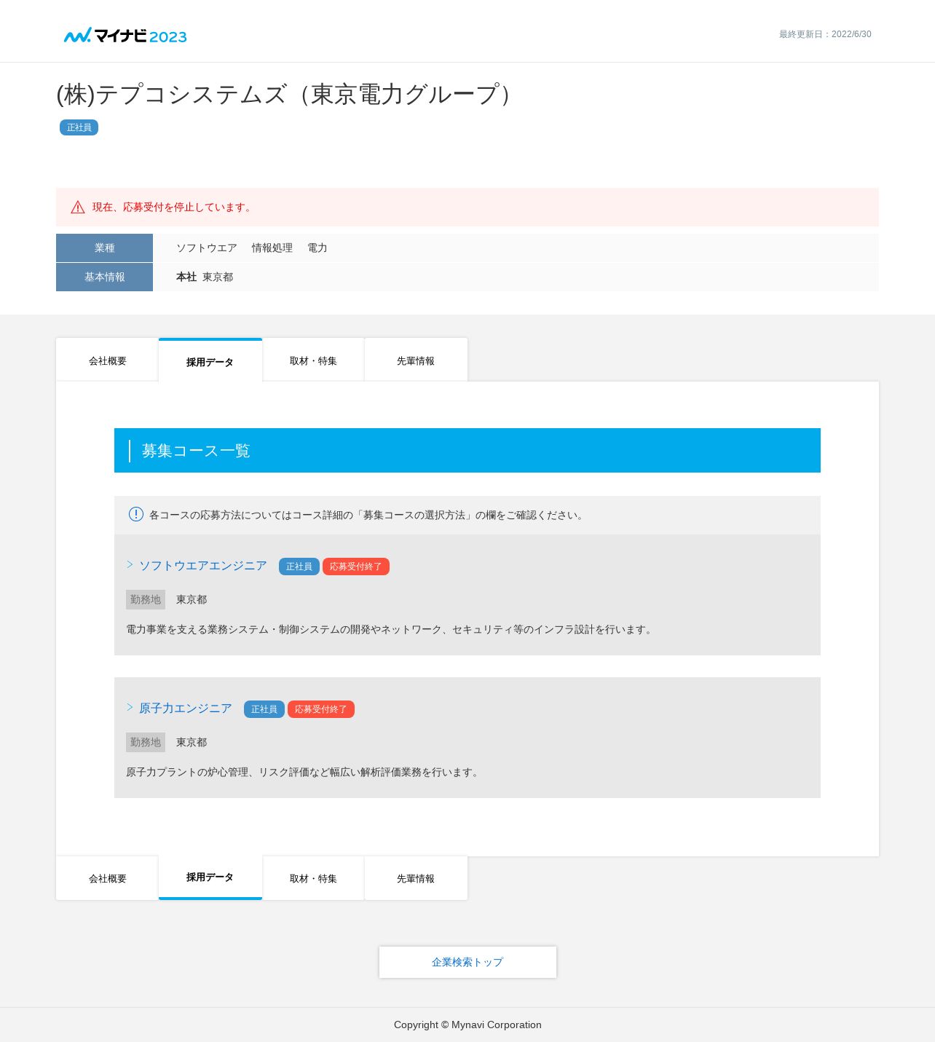The width and height of the screenshot is (935, 1042).
Task: Open the top 取材・特集 tab
Action: [x=313, y=360]
